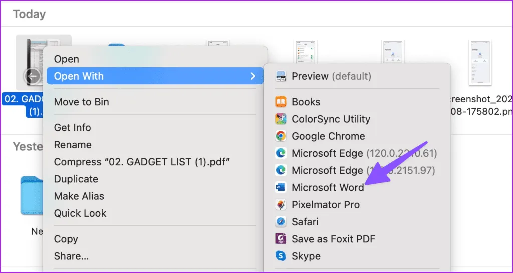The image size is (513, 273).
Task: Select Make Alias option
Action: 79,196
